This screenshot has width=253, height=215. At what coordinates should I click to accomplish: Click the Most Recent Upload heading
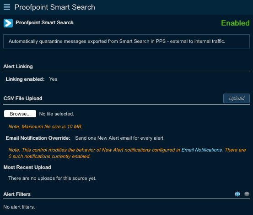tap(27, 167)
